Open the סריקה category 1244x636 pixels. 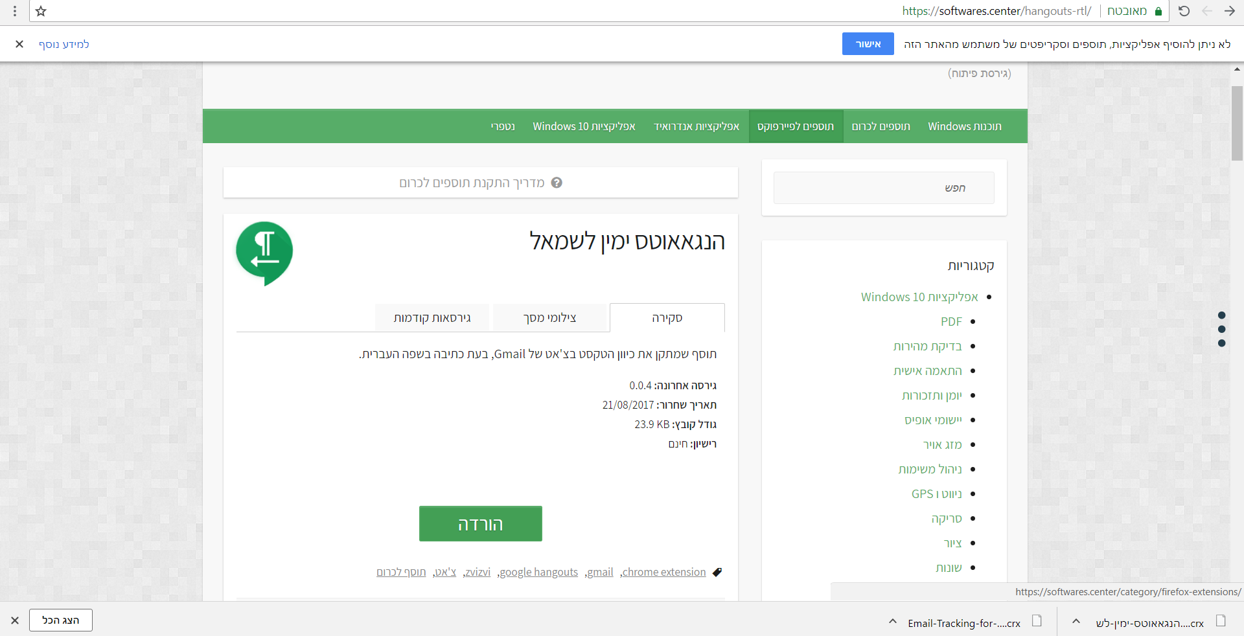tap(947, 518)
